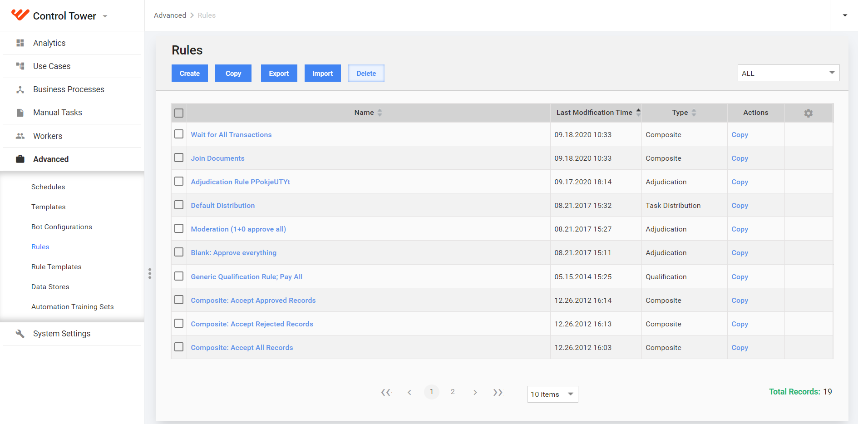
Task: Check Moderation (1+0 approve all) row
Action: (x=179, y=228)
